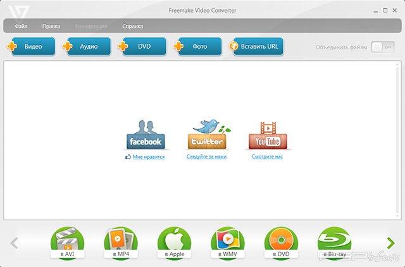Select the в Blu-ray output icon
This screenshot has width=405, height=267.
point(335,242)
